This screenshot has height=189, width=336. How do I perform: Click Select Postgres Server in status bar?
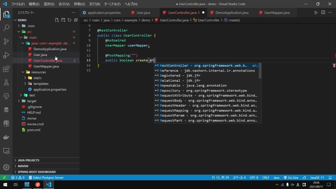46,177
